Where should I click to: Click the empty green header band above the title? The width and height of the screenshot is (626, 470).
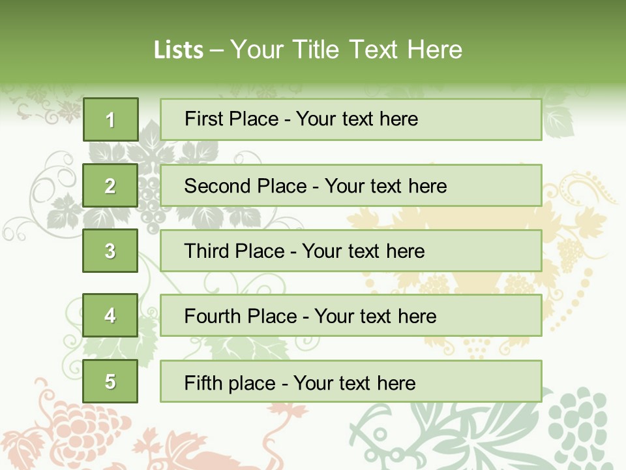click(x=313, y=14)
